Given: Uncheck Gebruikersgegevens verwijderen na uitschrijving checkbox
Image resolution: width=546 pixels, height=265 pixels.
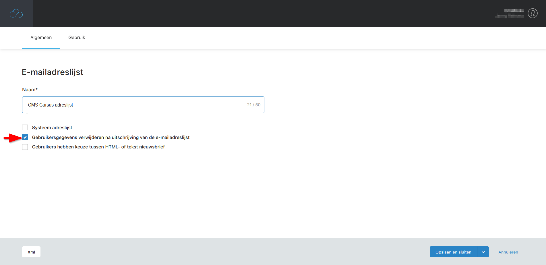Looking at the screenshot, I should point(25,137).
